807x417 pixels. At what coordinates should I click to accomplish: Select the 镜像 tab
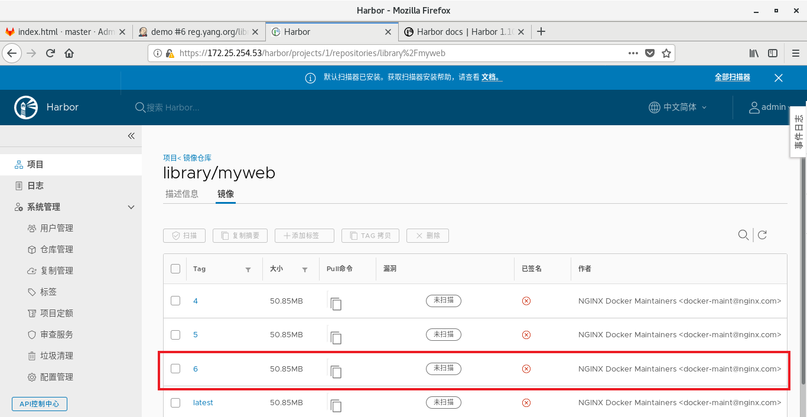[226, 194]
